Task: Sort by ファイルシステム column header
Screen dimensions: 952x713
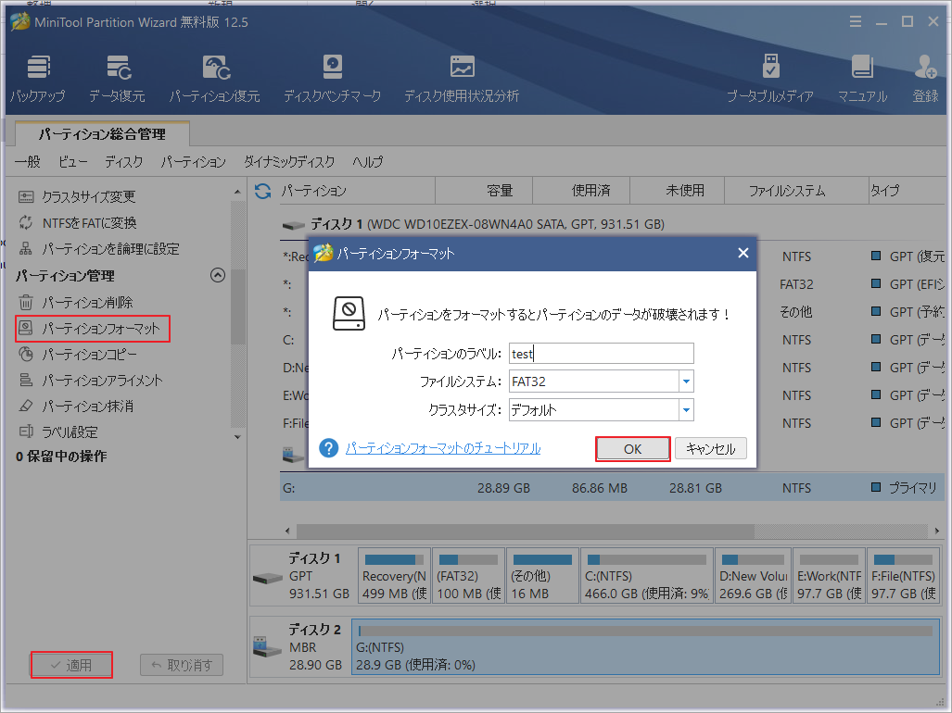Action: point(796,191)
